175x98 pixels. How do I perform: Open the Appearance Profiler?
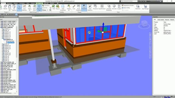coord(128,5)
